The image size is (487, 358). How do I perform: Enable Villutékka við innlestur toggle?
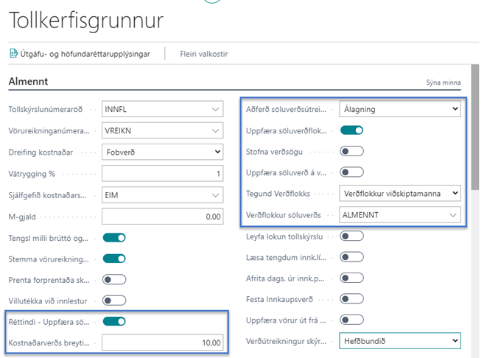(x=114, y=300)
